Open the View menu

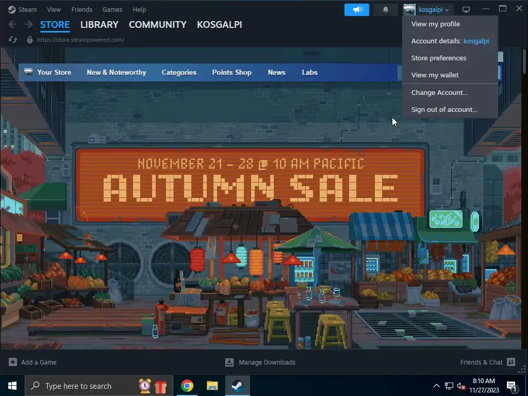click(x=54, y=9)
